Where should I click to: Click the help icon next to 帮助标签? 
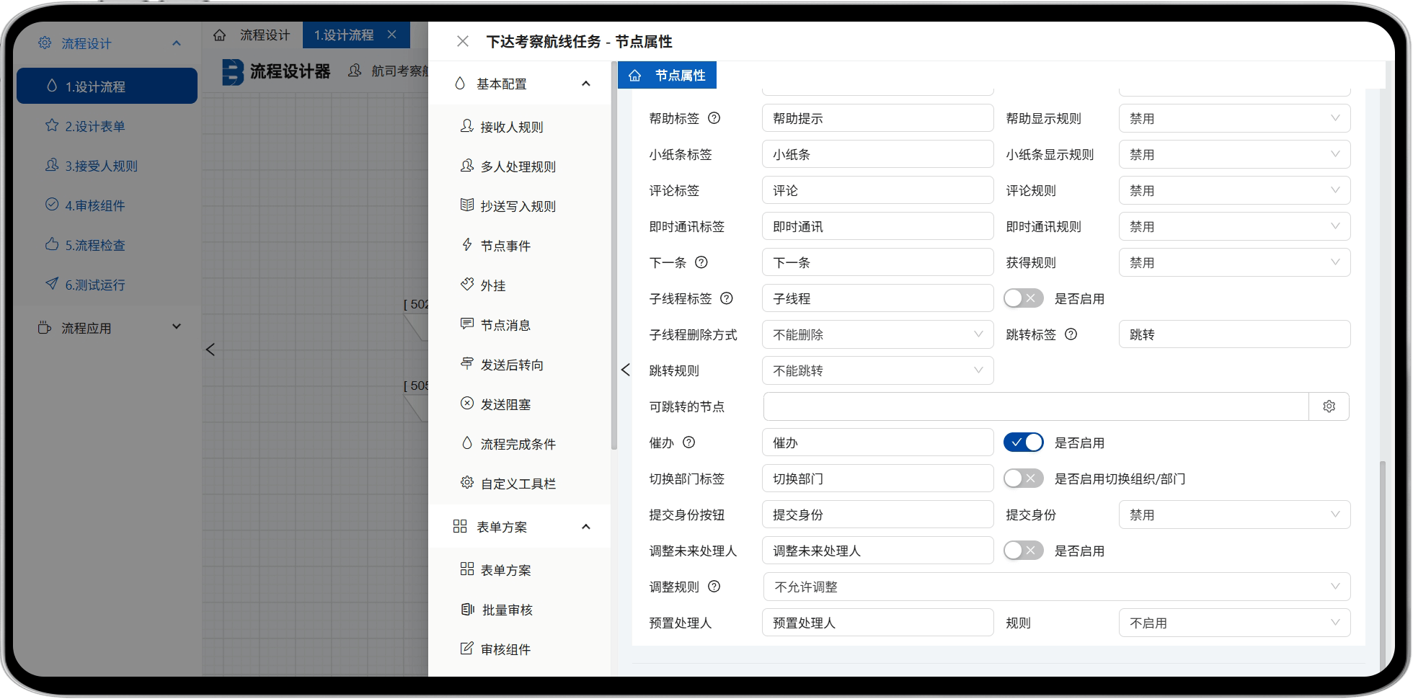pyautogui.click(x=714, y=118)
